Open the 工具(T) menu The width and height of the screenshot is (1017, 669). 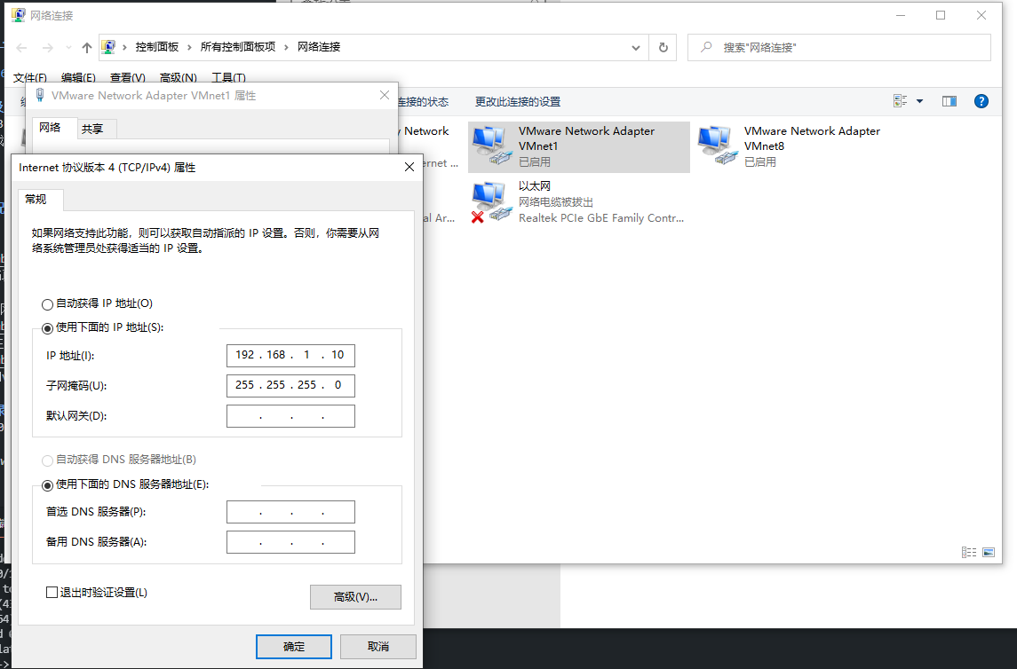click(228, 78)
